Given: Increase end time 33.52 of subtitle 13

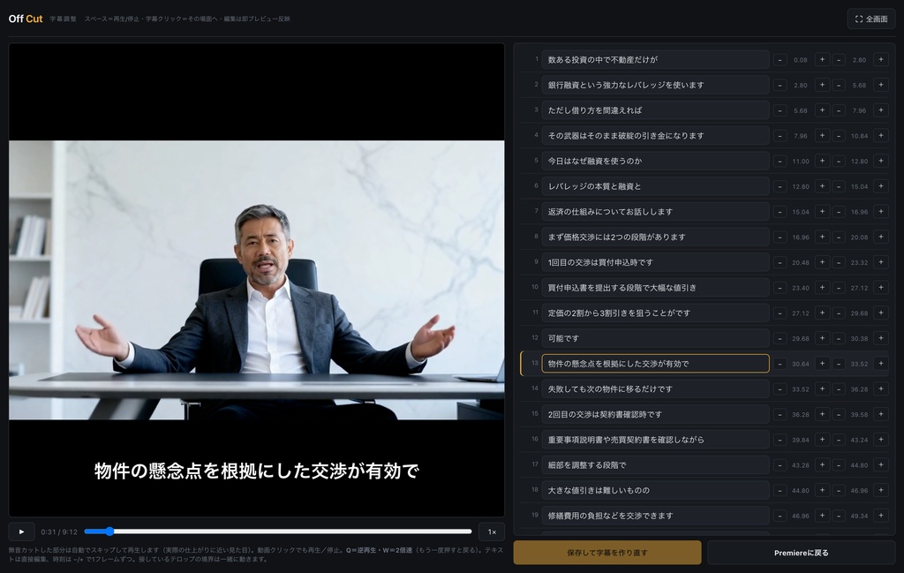Looking at the screenshot, I should coord(881,364).
